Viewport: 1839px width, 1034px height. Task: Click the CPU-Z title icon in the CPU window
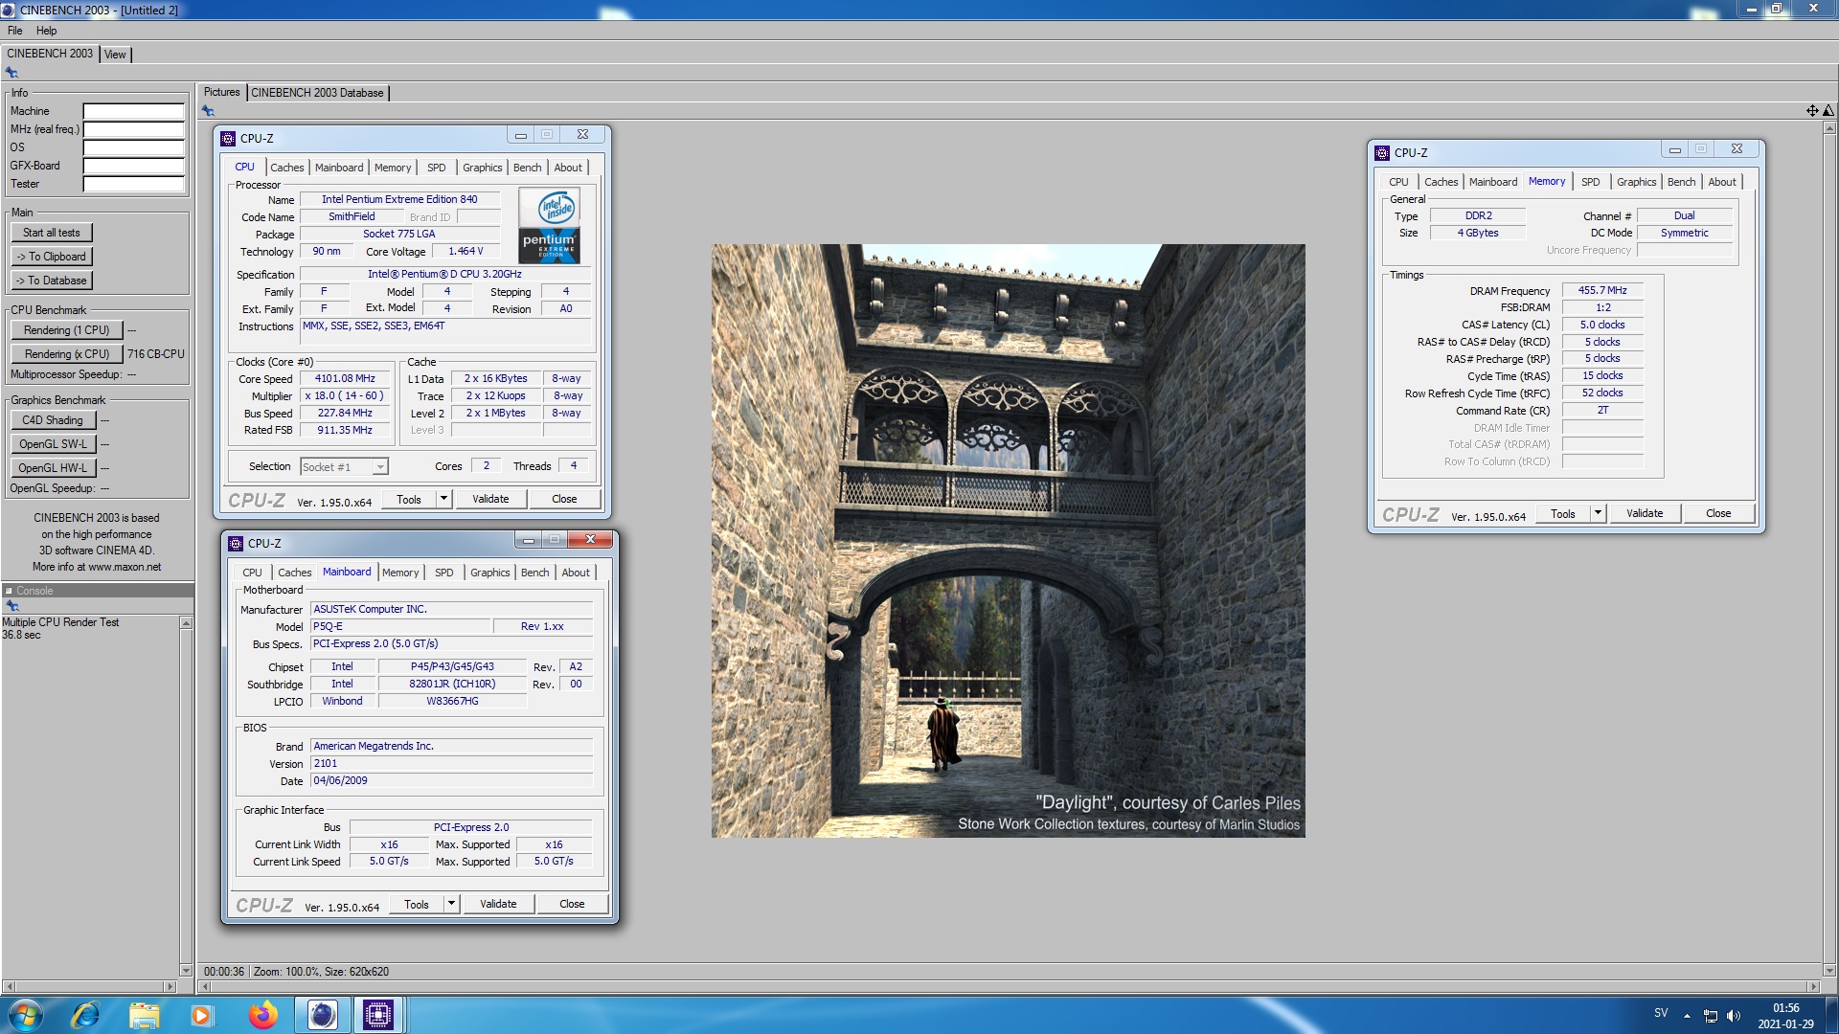228,139
